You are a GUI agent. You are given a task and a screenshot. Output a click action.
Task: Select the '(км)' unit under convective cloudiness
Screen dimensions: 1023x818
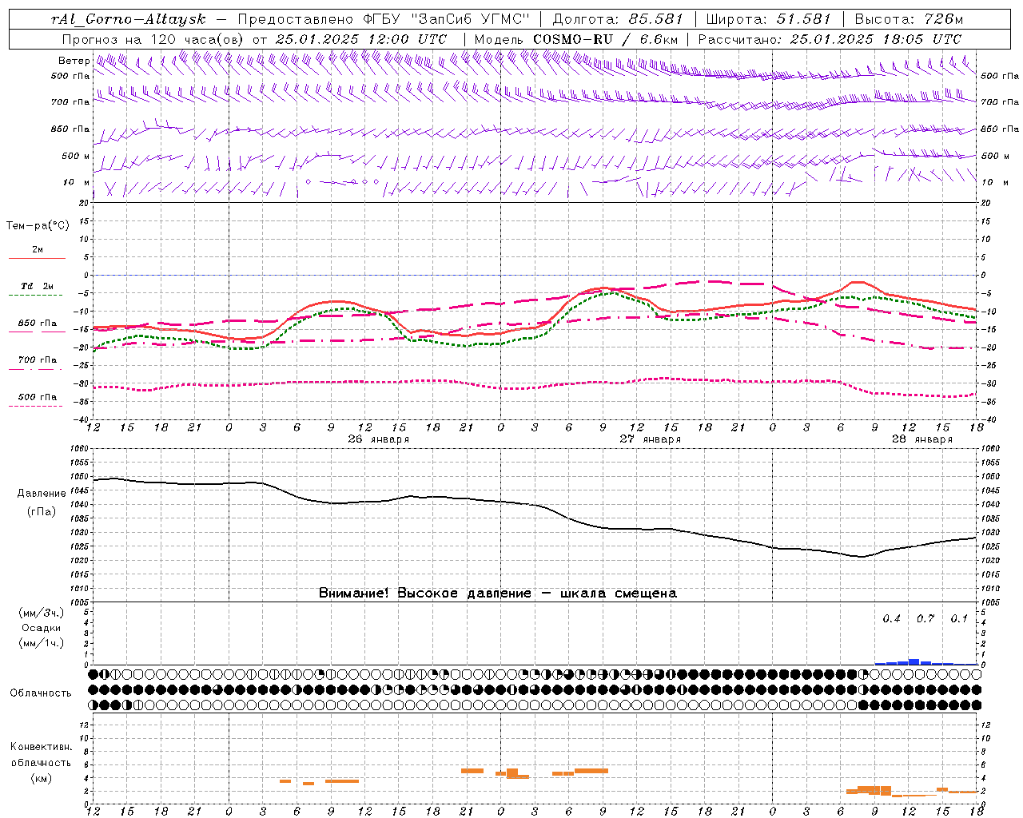click(x=42, y=778)
